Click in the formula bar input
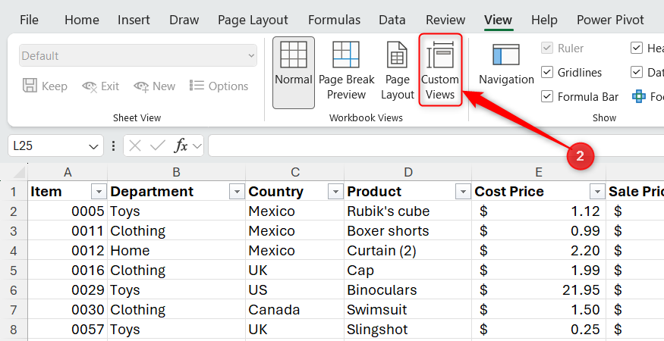 (x=436, y=146)
